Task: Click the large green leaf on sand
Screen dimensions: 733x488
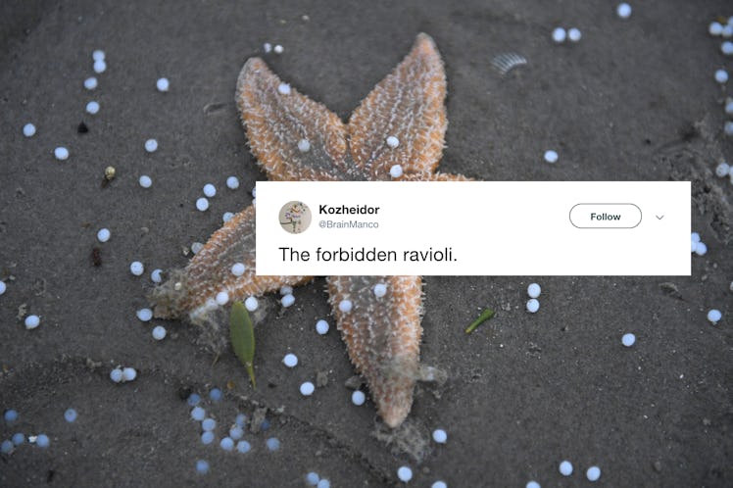Action: pos(243,341)
